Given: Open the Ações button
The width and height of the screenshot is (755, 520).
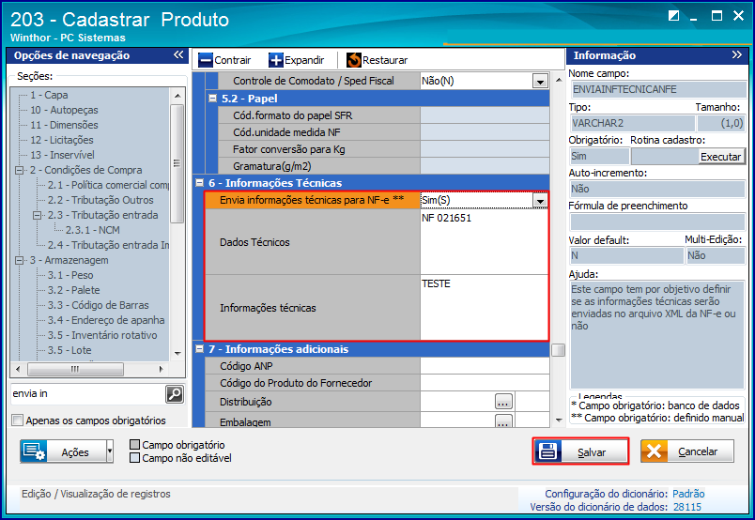Looking at the screenshot, I should pyautogui.click(x=63, y=451).
